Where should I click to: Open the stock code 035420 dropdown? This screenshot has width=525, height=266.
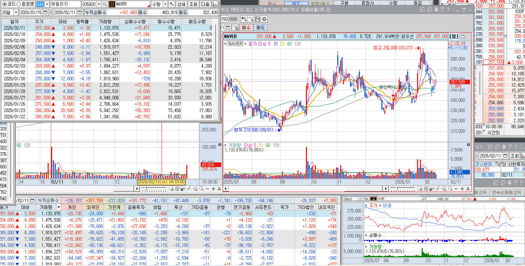pyautogui.click(x=98, y=4)
